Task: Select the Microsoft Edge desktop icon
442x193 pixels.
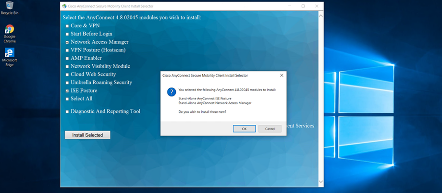Action: [x=10, y=57]
